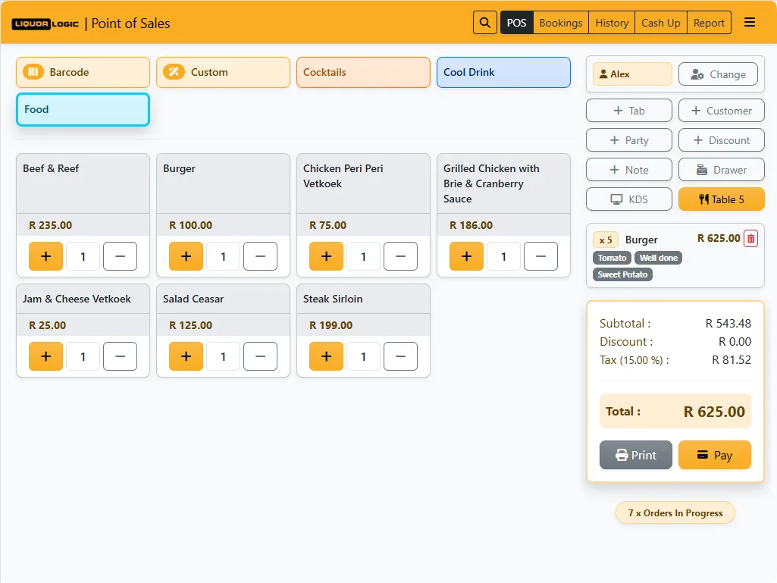Apply a Discount to the order
777x583 pixels.
(722, 140)
